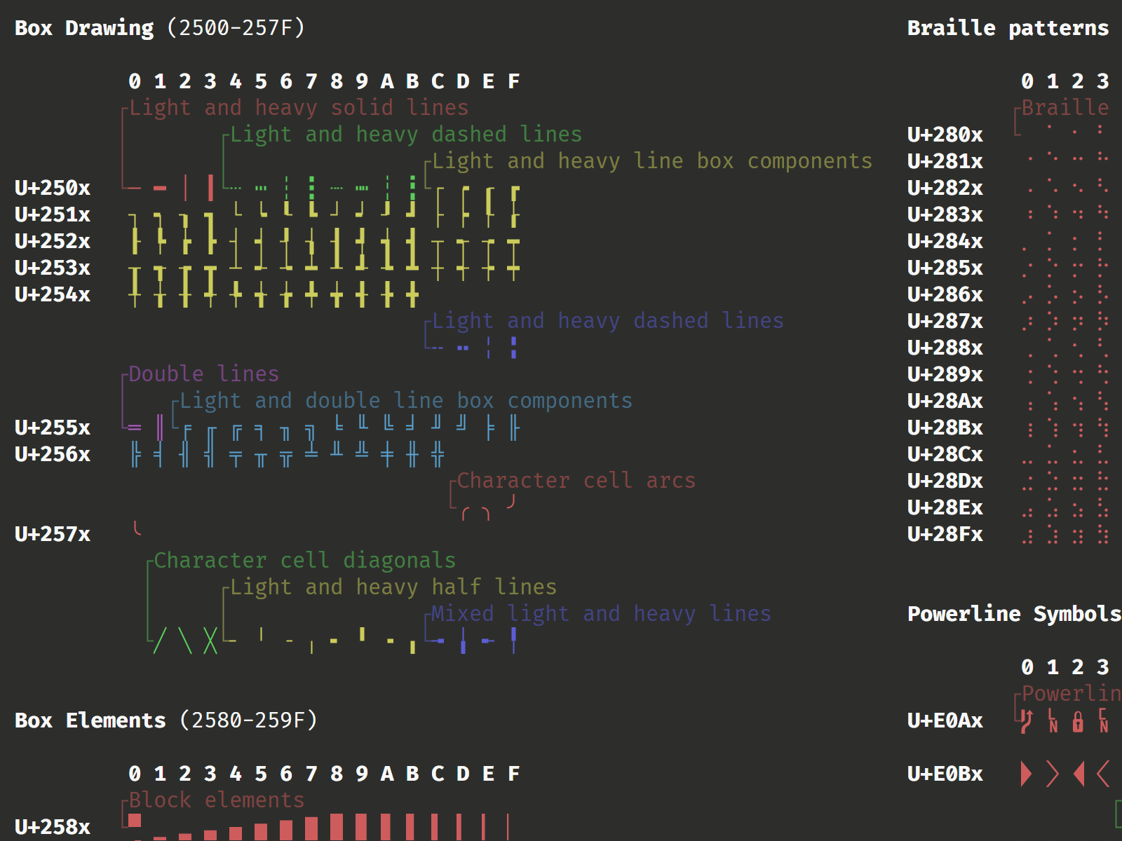
Task: Click the 'U+251x' row label
Action: point(53,214)
